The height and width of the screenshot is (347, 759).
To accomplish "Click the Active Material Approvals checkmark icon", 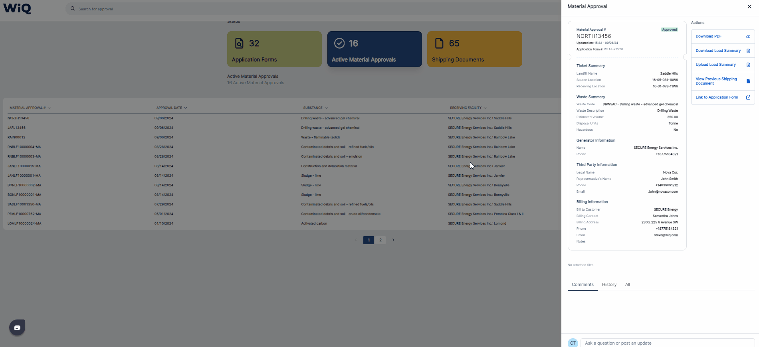I will coord(339,43).
